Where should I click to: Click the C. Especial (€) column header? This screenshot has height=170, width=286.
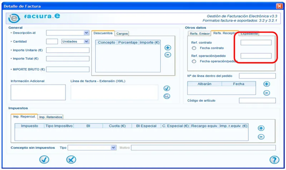(x=176, y=126)
